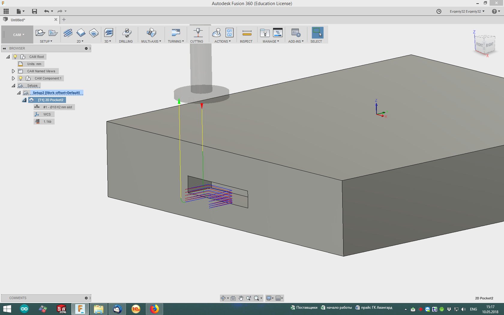Click the RIGHT face of the view cube
The image size is (504, 315).
[490, 45]
